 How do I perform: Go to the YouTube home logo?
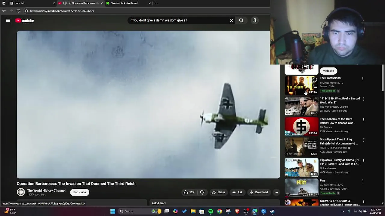click(x=25, y=20)
